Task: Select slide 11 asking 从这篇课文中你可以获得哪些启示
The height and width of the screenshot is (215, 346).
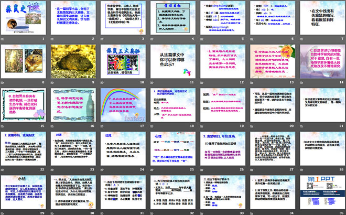Action: pyautogui.click(x=172, y=62)
